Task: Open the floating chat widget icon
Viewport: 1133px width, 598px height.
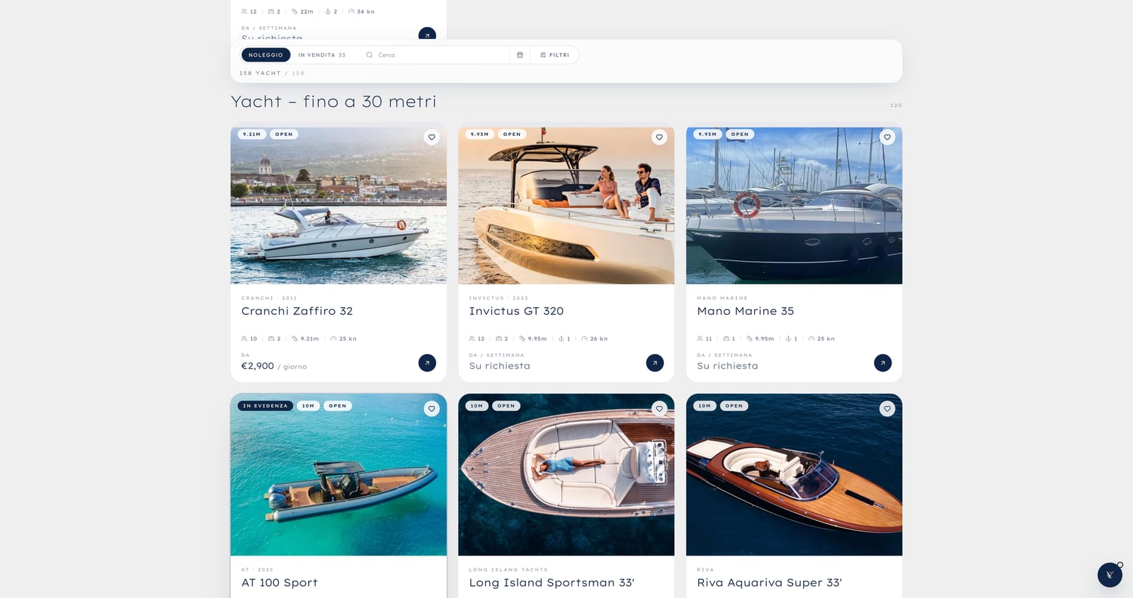Action: point(1110,575)
